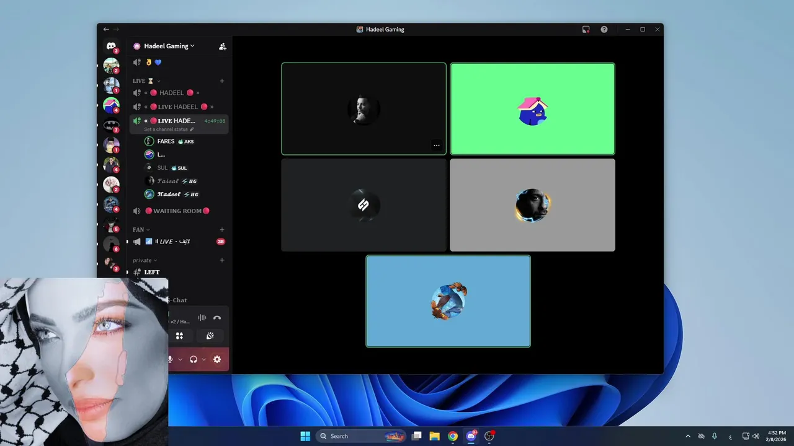Open Discord inbox icon in title bar
This screenshot has height=446, width=794.
586,29
